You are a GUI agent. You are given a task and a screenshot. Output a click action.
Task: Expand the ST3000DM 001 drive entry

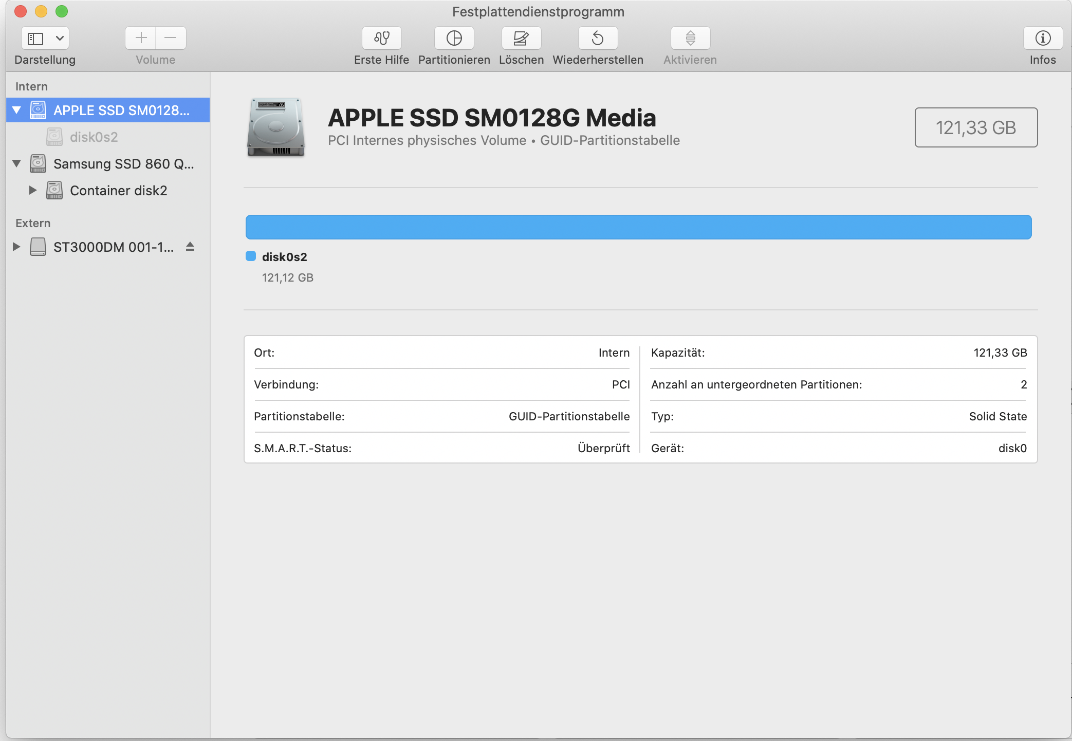pos(16,247)
